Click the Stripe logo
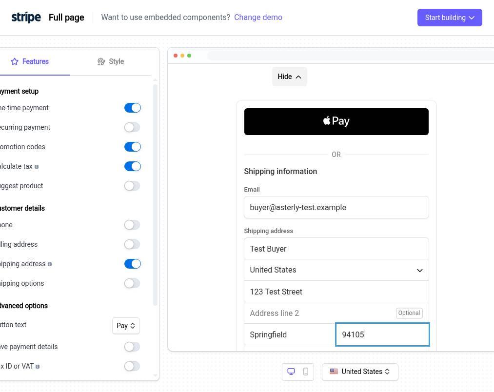 point(26,18)
